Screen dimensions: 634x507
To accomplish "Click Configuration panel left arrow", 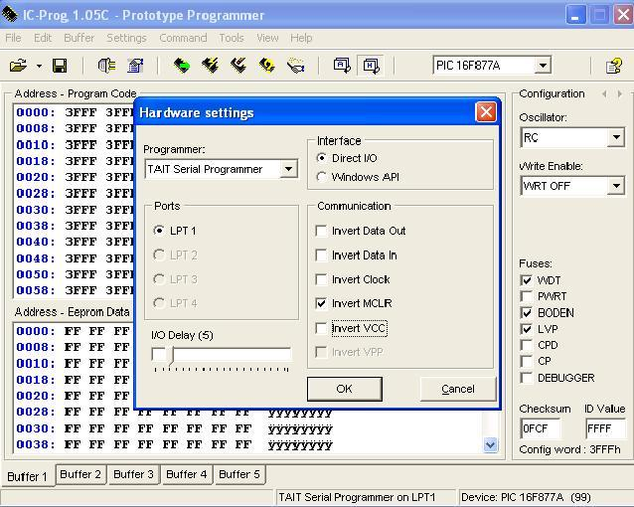I will coord(604,93).
